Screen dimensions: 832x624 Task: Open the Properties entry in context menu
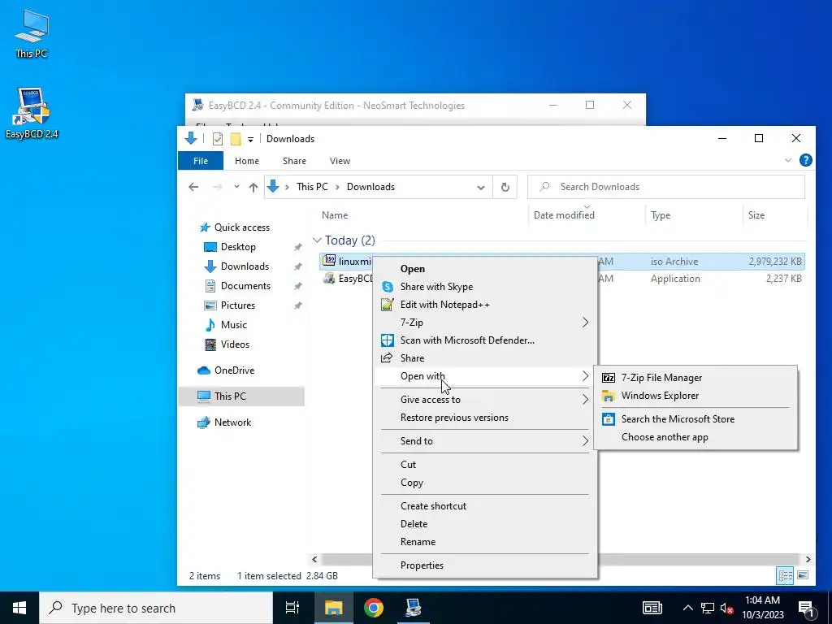point(485,565)
